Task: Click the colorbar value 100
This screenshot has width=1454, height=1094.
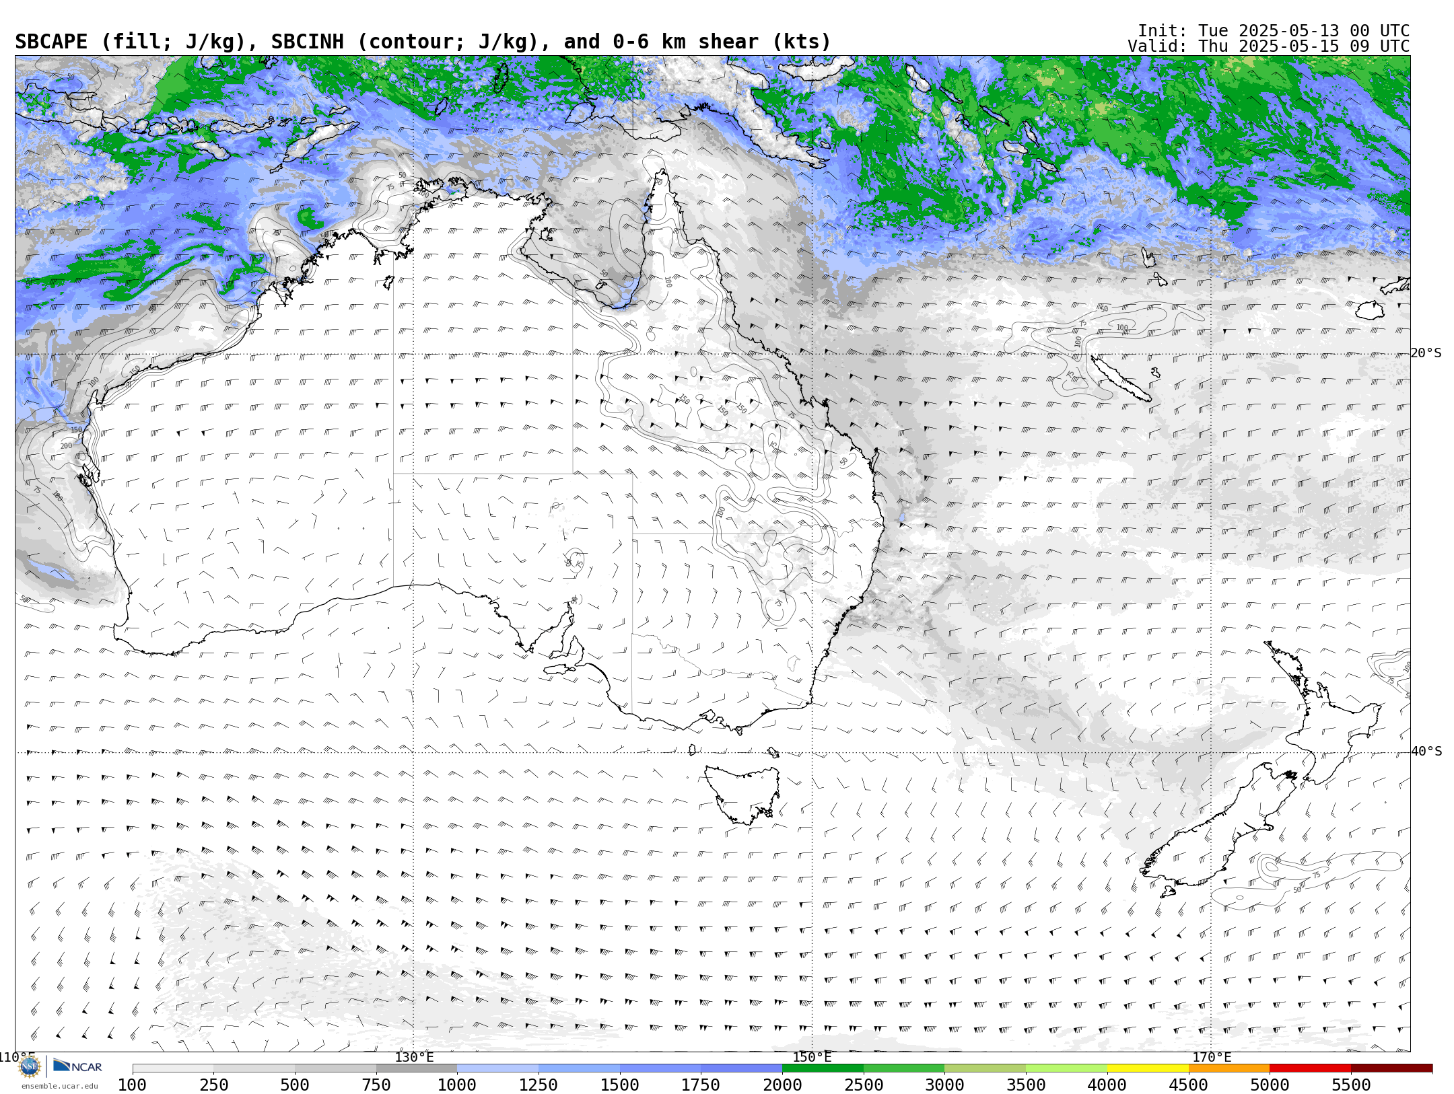Action: pos(132,1085)
